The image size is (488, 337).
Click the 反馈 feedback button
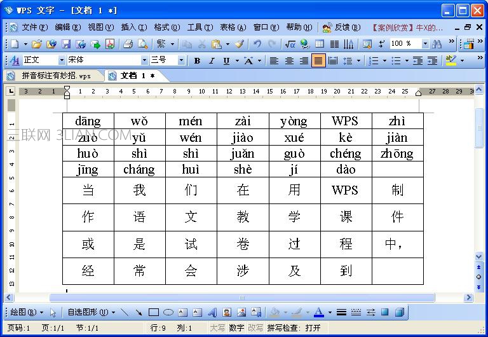point(341,27)
